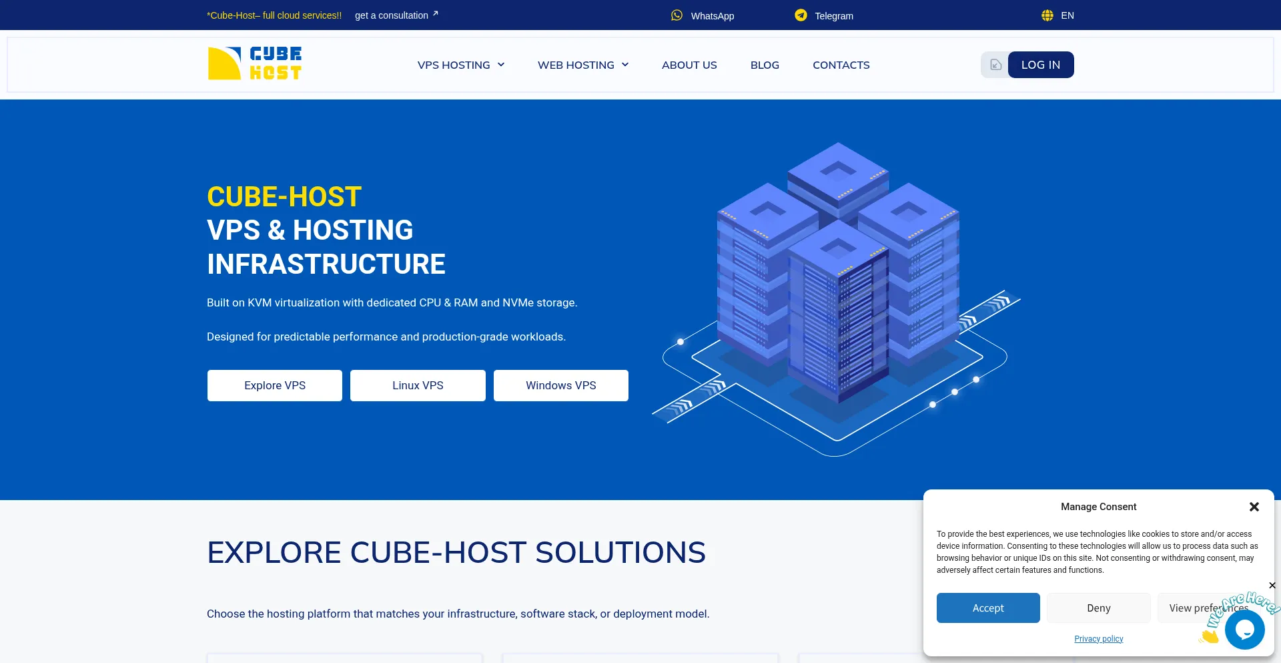Open the BLOG page
Image resolution: width=1281 pixels, height=663 pixels.
click(765, 65)
